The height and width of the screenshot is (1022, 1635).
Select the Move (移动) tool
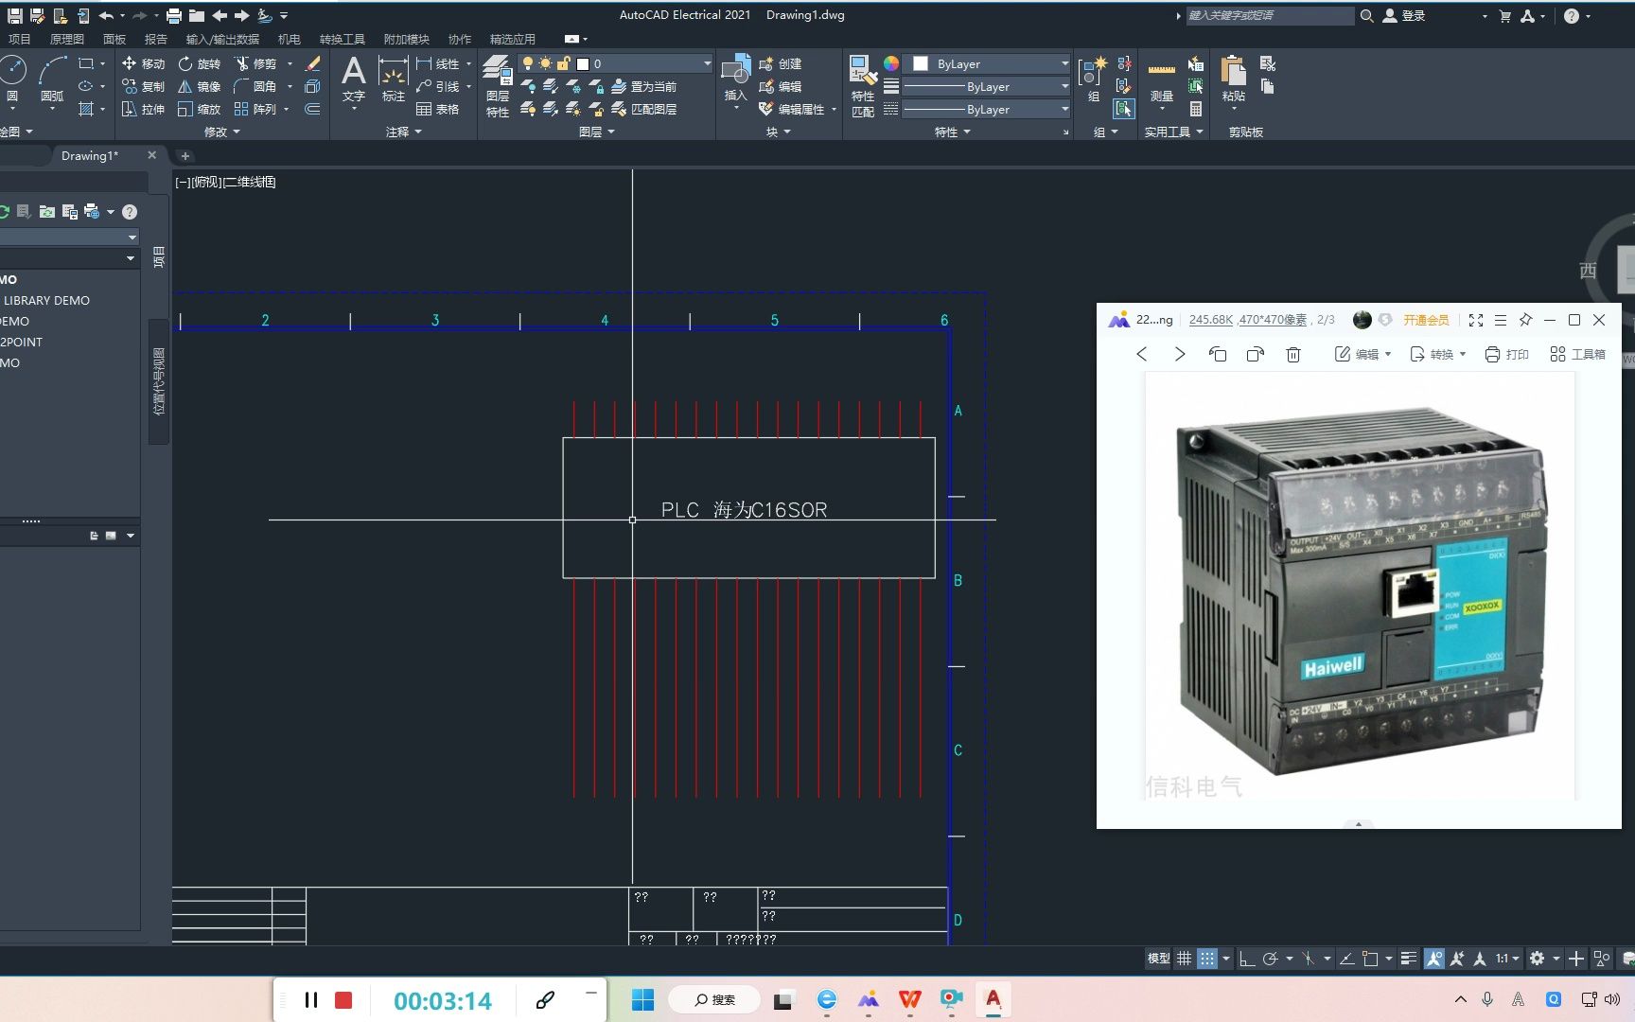click(144, 63)
